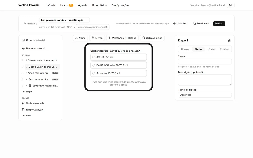Add an E-mail field
Screen dimensions: 253x158
pyautogui.click(x=97, y=38)
